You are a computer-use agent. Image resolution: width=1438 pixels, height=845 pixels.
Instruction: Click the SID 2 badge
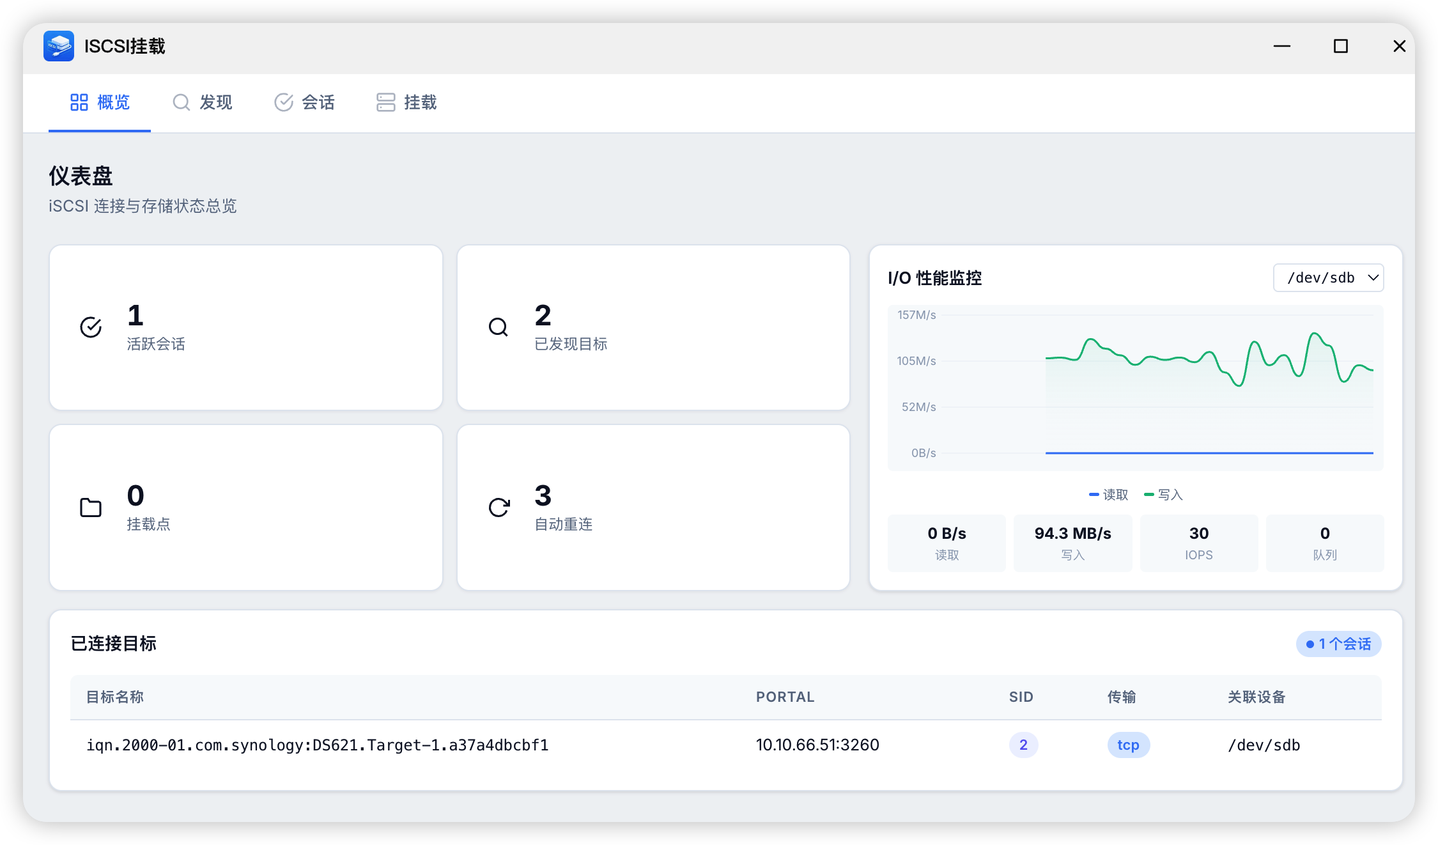click(1023, 745)
